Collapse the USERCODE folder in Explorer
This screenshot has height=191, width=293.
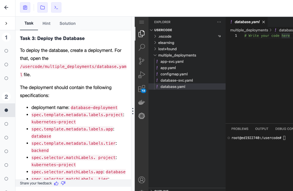(x=151, y=30)
